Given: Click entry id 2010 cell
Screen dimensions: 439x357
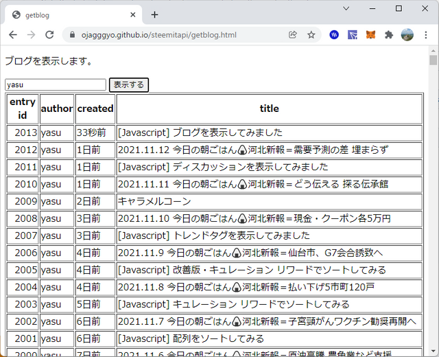Looking at the screenshot, I should (23, 184).
